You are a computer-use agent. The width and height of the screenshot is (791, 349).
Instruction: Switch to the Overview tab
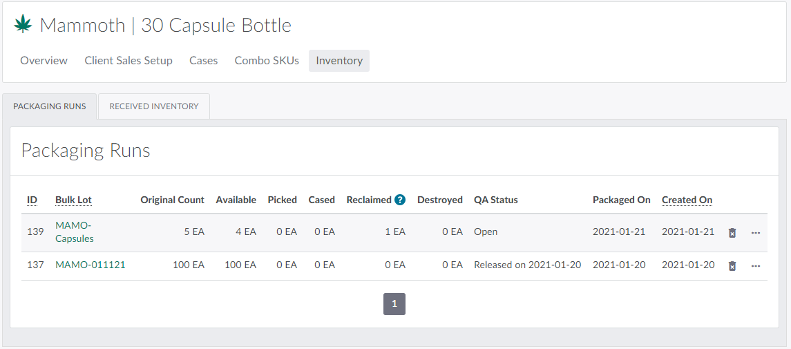44,61
